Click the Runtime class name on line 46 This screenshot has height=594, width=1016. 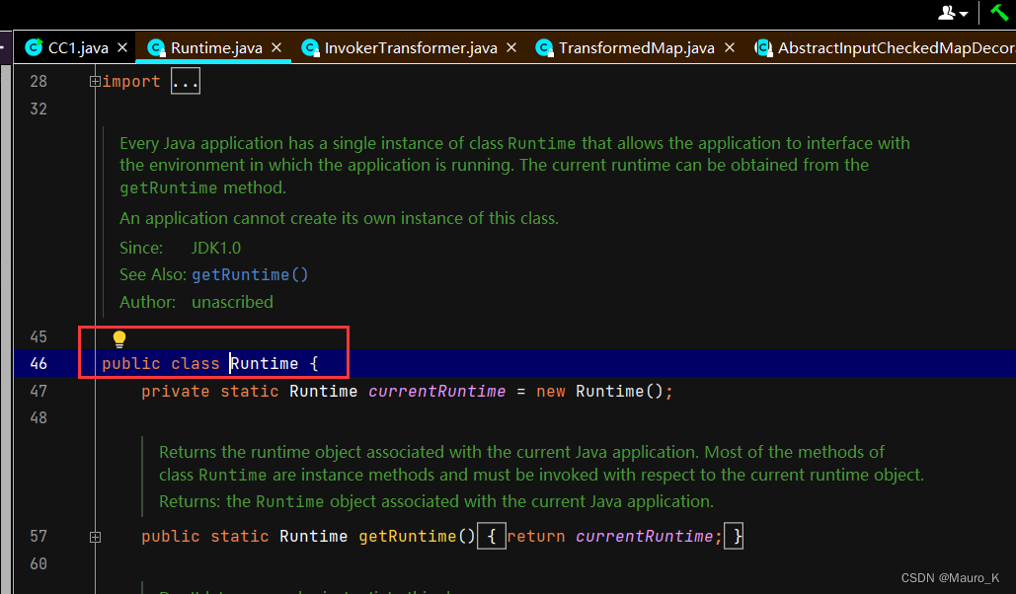[x=265, y=363]
